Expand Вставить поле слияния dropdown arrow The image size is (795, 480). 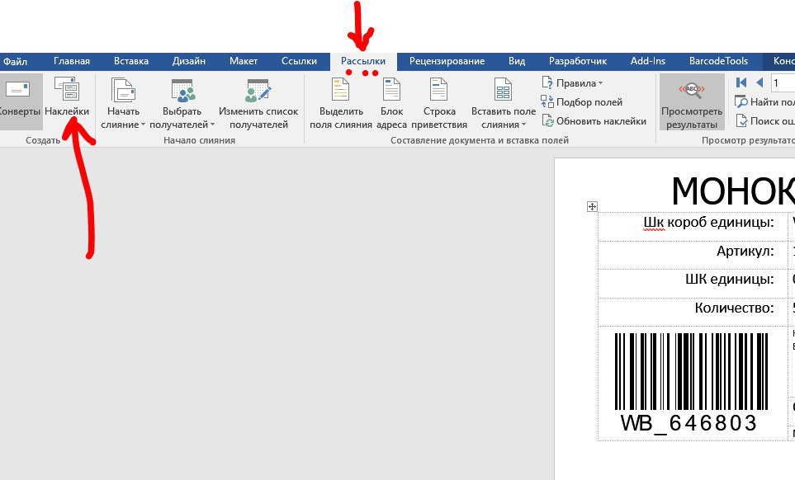523,125
